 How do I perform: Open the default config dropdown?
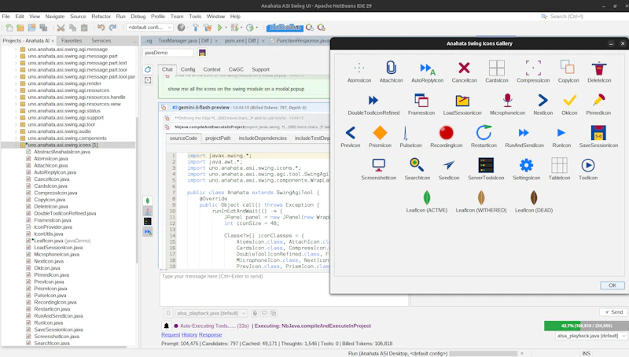click(149, 28)
